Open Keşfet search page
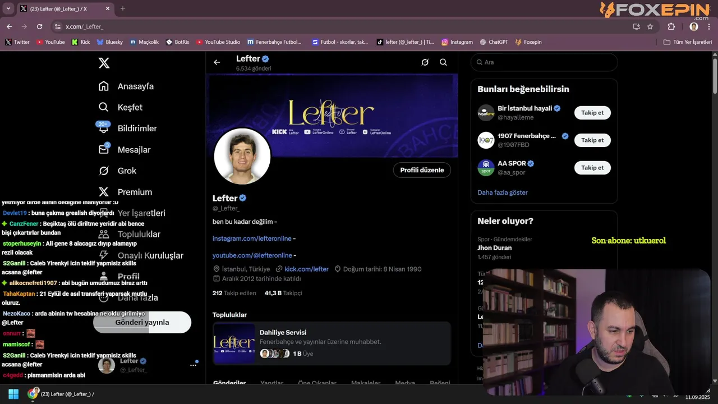The image size is (718, 404). tap(121, 107)
